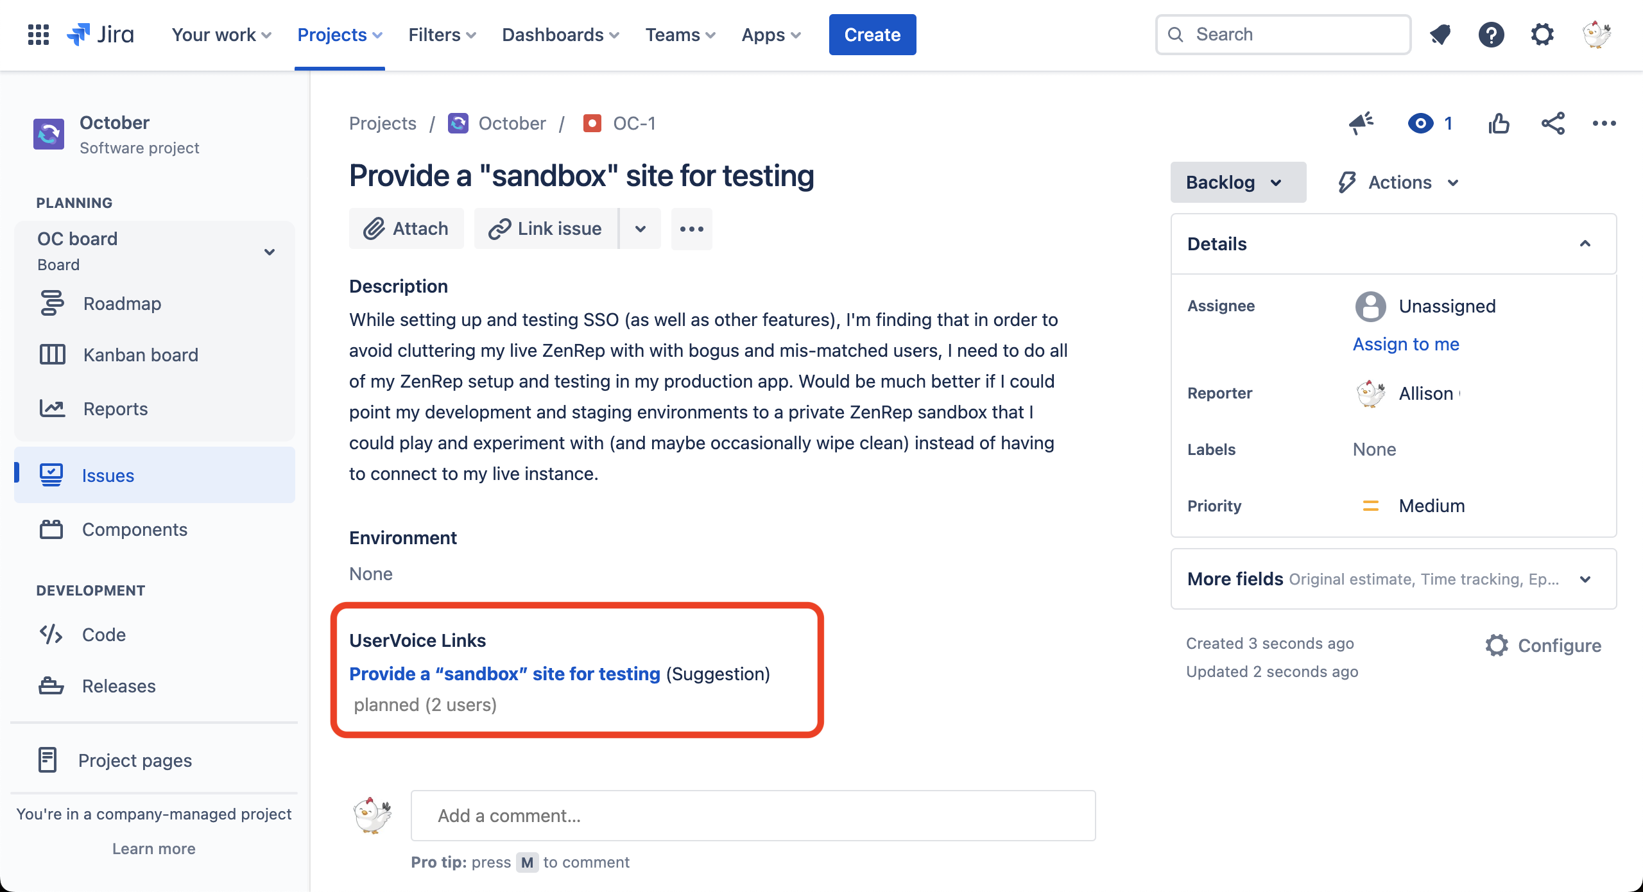This screenshot has width=1643, height=892.
Task: Click OC-1 in the breadcrumb
Action: [634, 123]
